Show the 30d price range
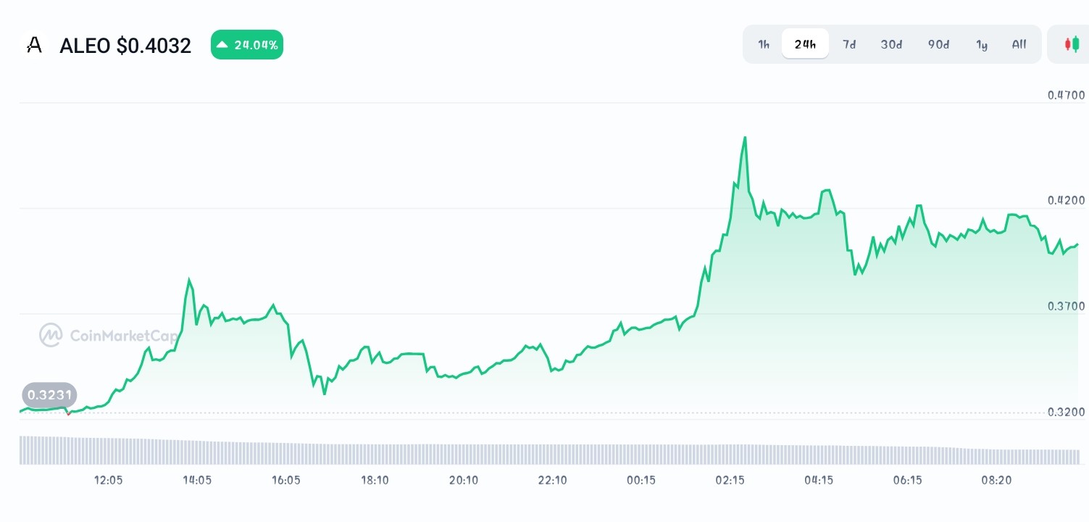1089x522 pixels. point(891,44)
